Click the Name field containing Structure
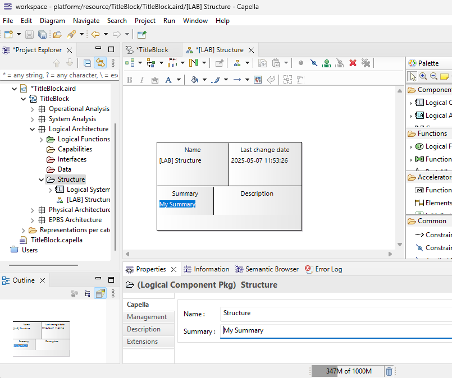This screenshot has width=452, height=378. [336, 314]
